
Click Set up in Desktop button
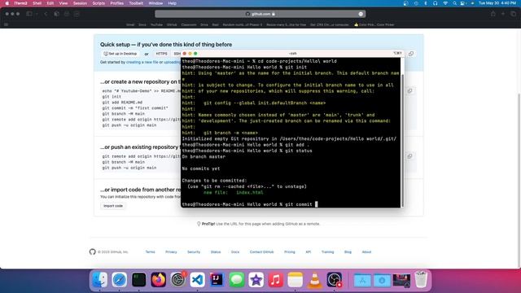click(x=120, y=54)
